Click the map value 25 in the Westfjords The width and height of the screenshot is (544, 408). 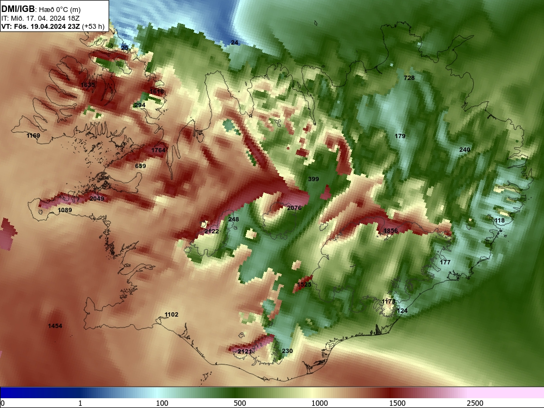pyautogui.click(x=125, y=48)
